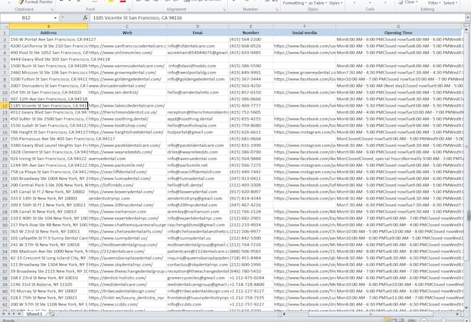This screenshot has width=471, height=322.
Task: Select the Opening Time header cell
Action: (398, 33)
